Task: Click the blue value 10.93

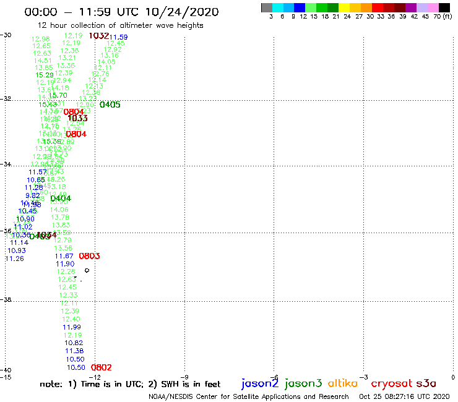Action: [17, 250]
